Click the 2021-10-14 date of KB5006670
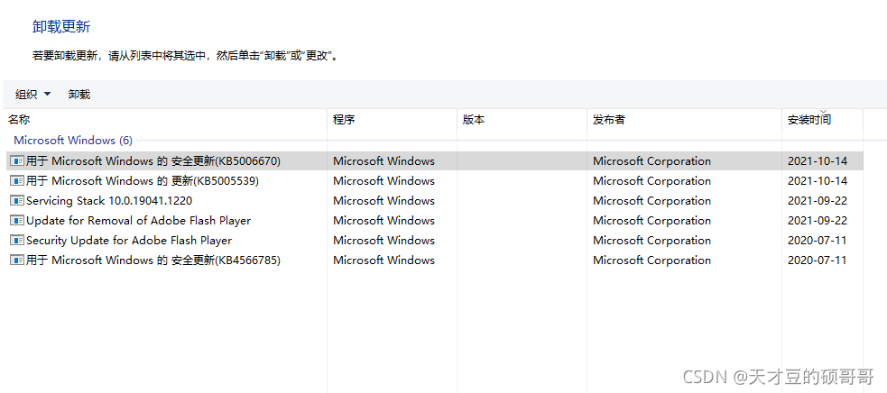This screenshot has width=887, height=393. [x=818, y=161]
